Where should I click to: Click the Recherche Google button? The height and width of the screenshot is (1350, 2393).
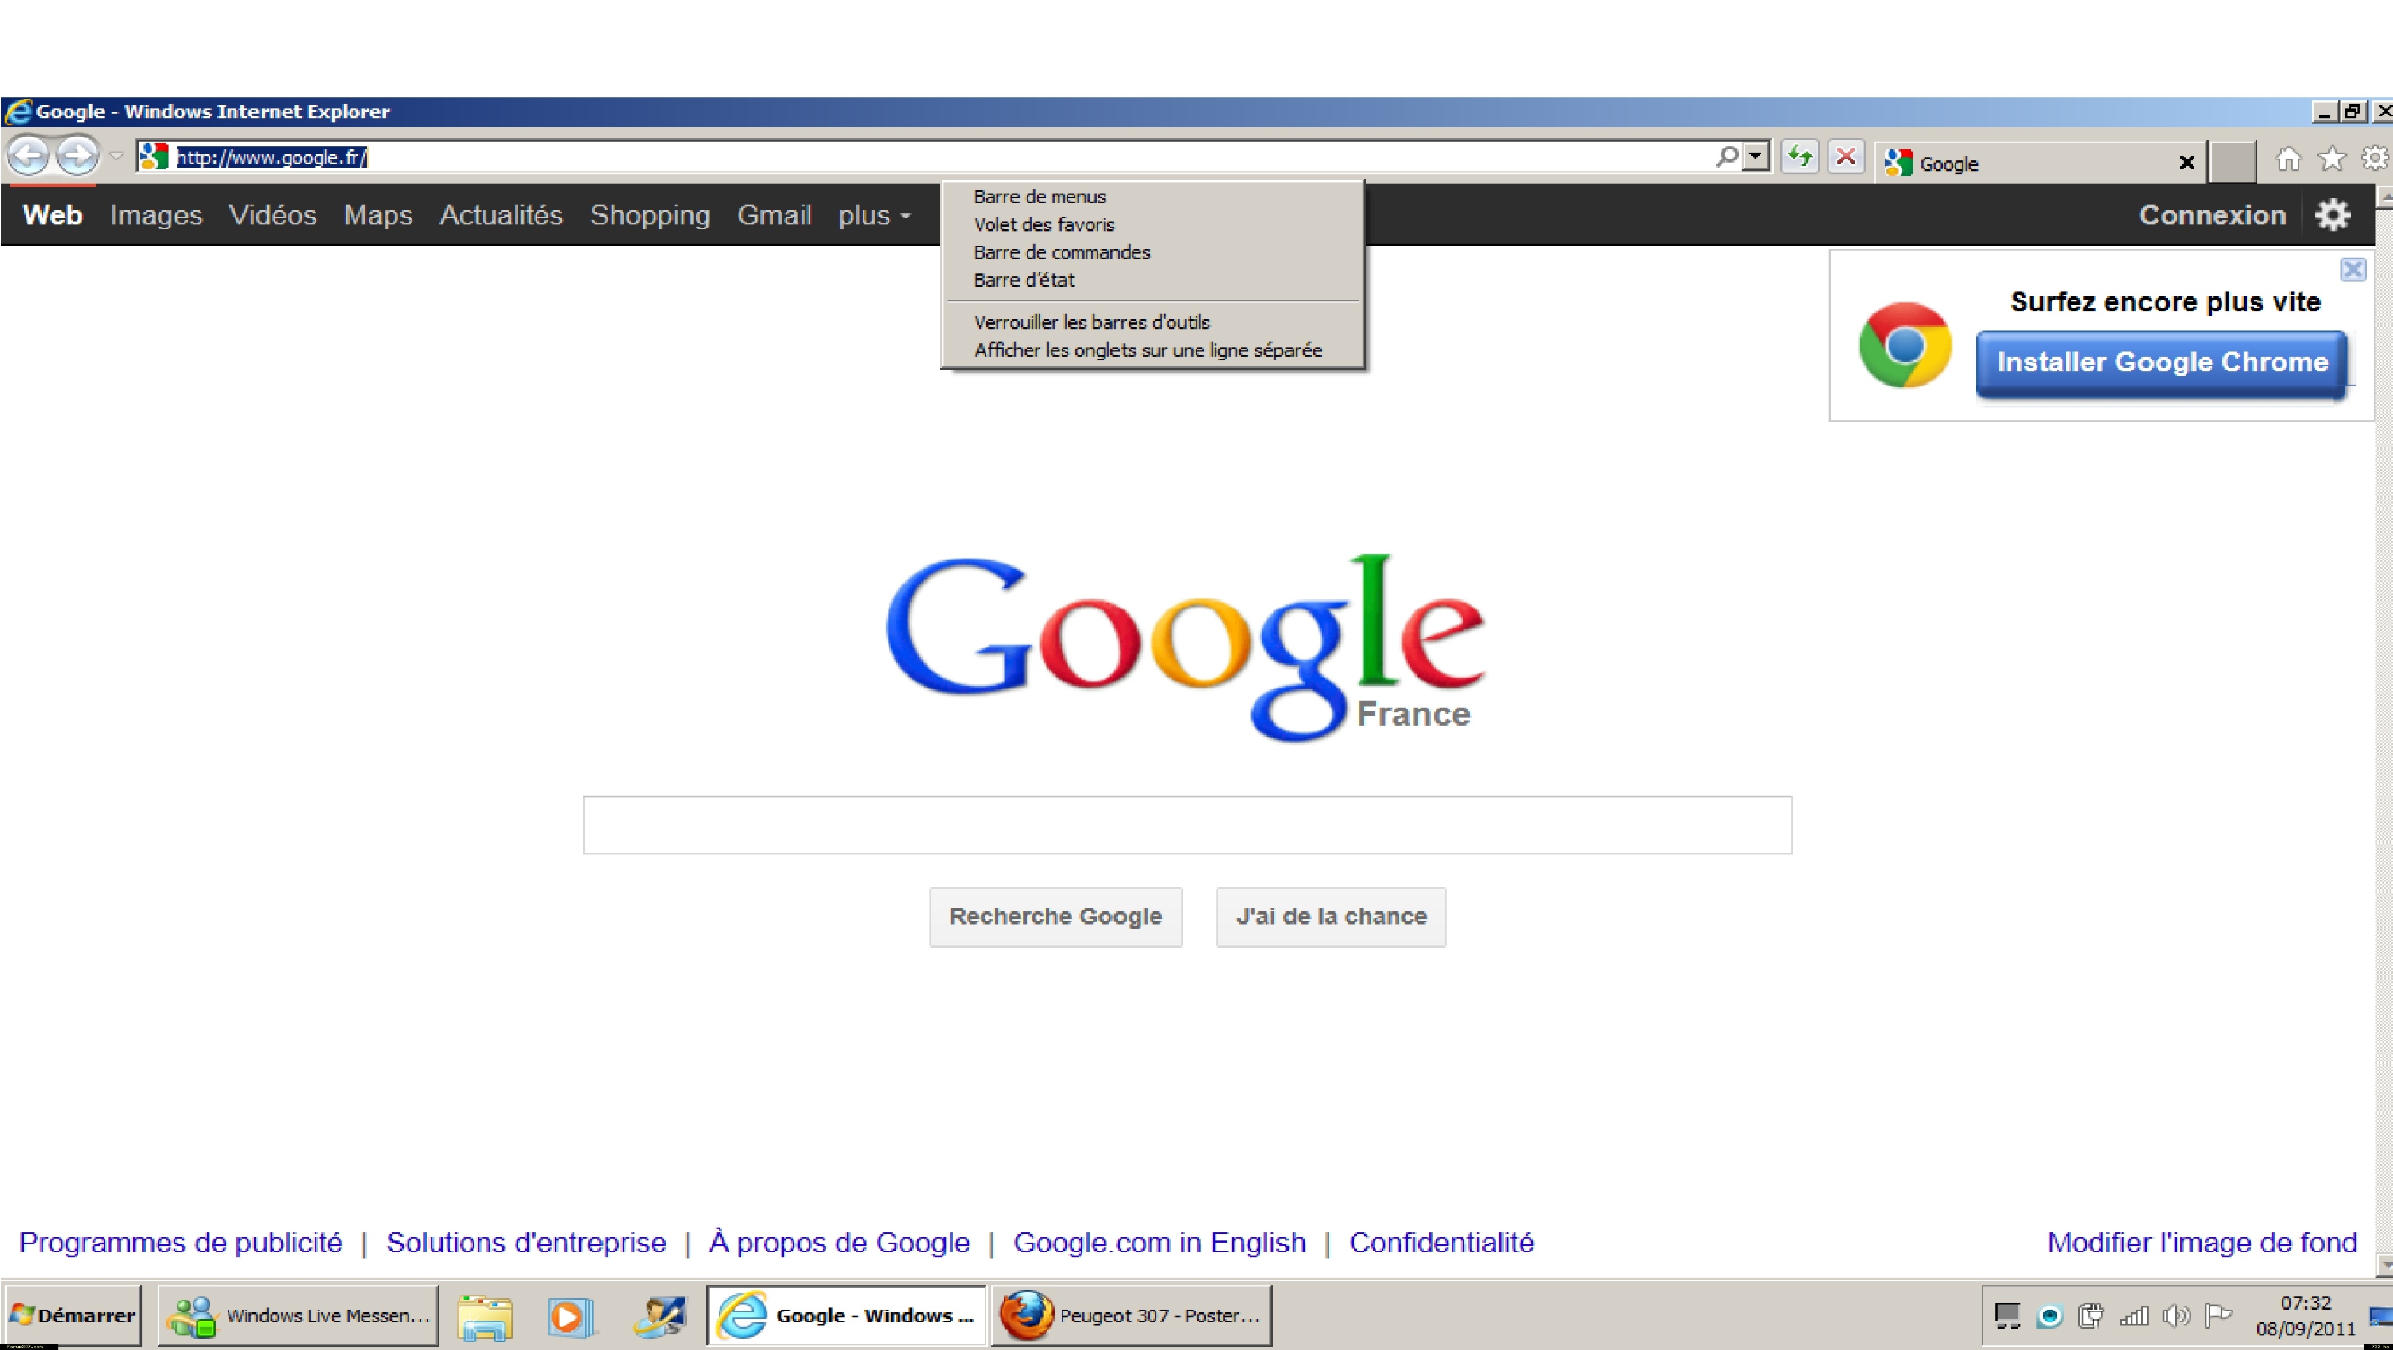pyautogui.click(x=1055, y=917)
